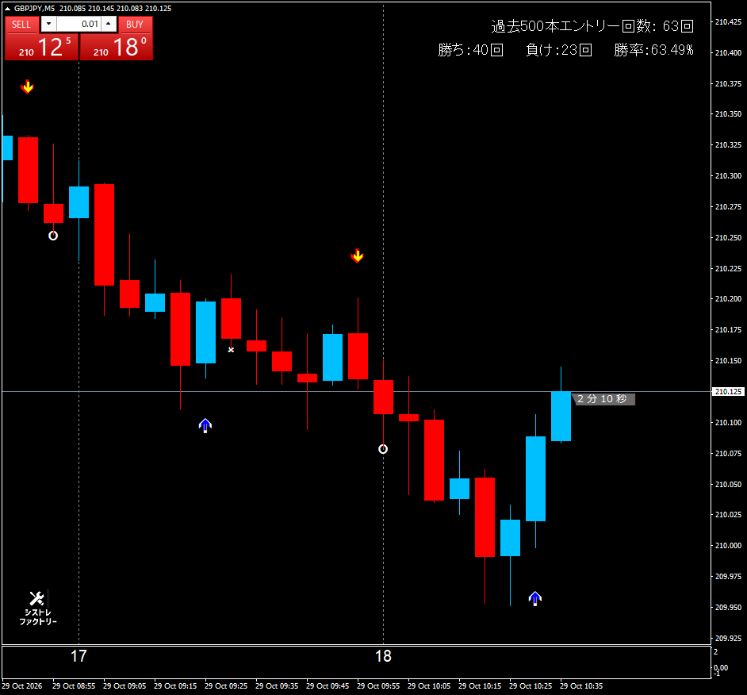This screenshot has height=695, width=747.
Task: Decrease lot volume with the down arrow
Action: click(x=48, y=24)
